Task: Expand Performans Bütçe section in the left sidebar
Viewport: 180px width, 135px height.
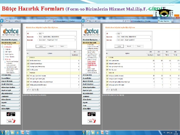Action: pos(10,75)
